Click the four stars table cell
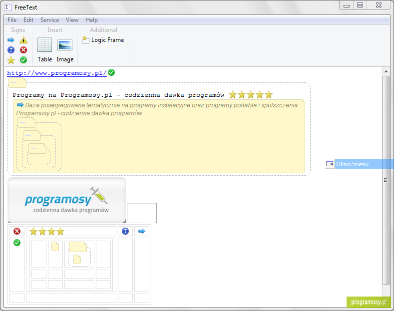394x311 pixels. tap(71, 231)
